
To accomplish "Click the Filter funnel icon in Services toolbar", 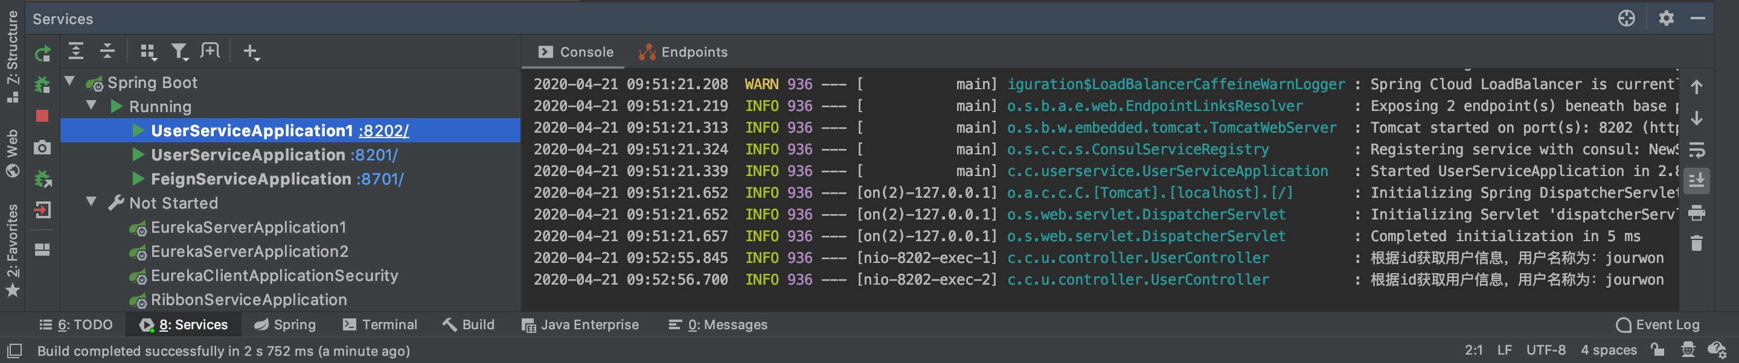I will pos(179,52).
